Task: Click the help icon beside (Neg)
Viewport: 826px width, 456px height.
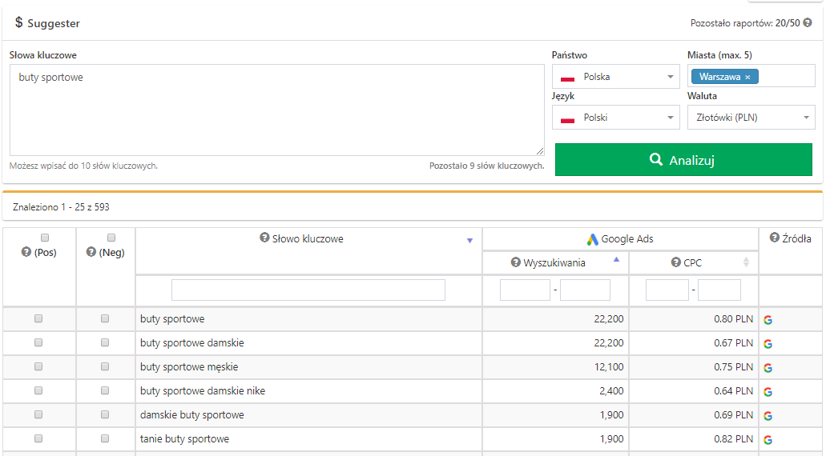Action: [91, 252]
